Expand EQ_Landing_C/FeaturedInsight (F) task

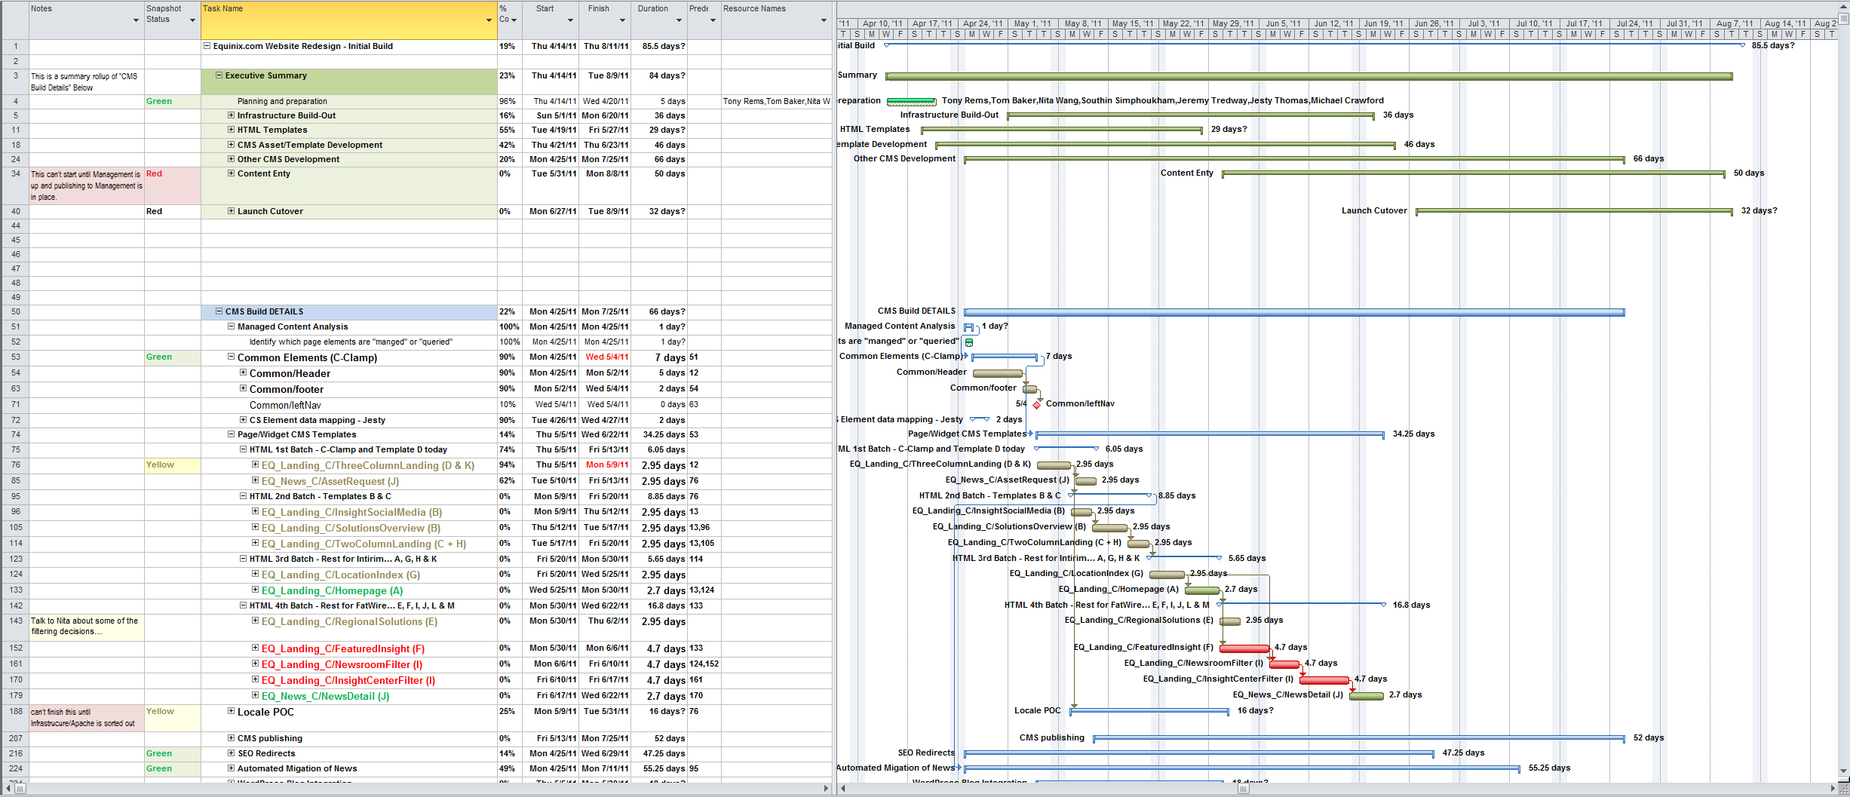click(x=256, y=648)
